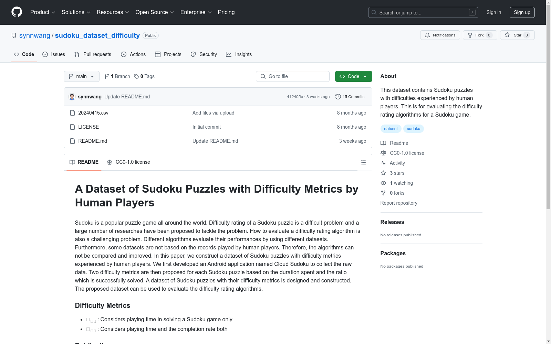Image resolution: width=551 pixels, height=344 pixels.
Task: Open the Packages heading link
Action: point(393,254)
